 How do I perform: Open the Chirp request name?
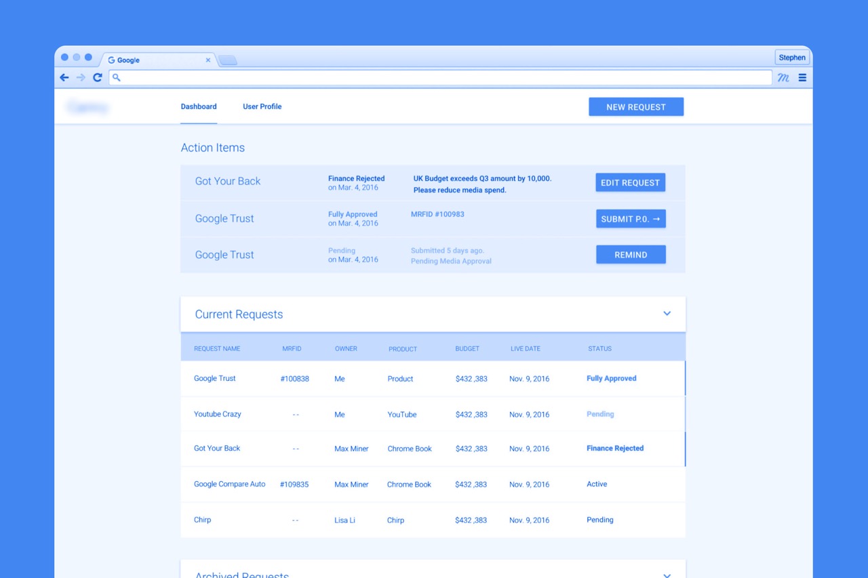click(202, 520)
